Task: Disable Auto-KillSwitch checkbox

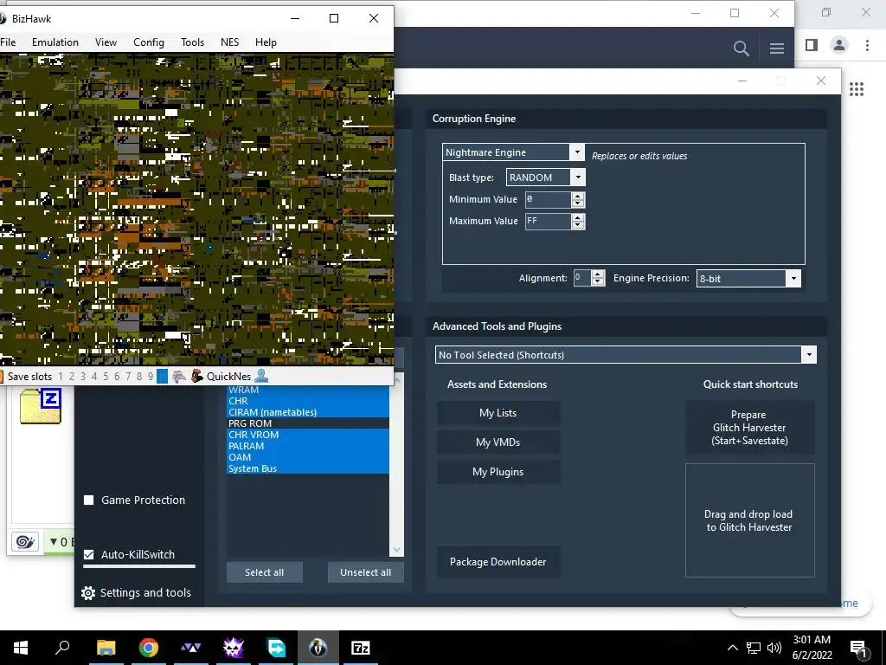Action: tap(89, 555)
